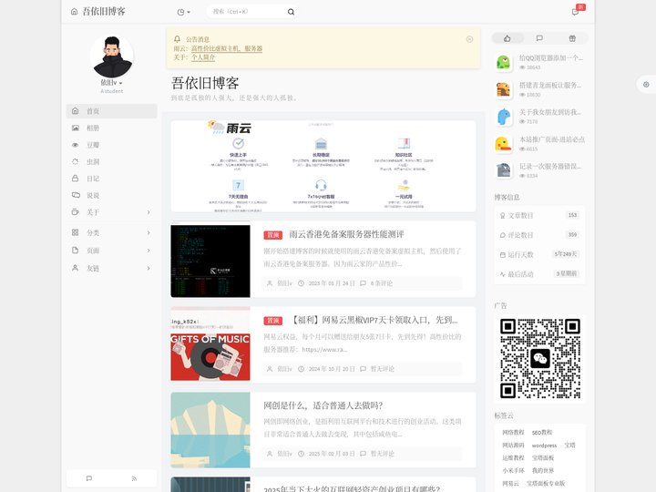Select the 运维教程 tag
The height and width of the screenshot is (492, 656).
pos(513,458)
